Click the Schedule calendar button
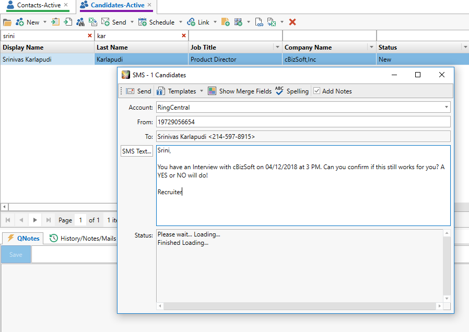 (157, 22)
